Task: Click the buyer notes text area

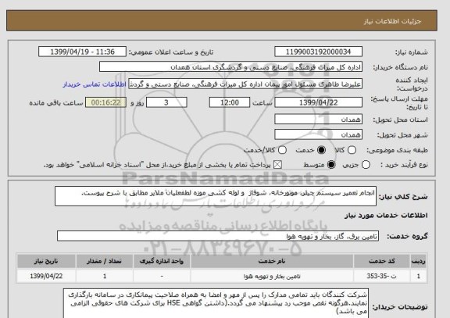Action: click(216, 304)
